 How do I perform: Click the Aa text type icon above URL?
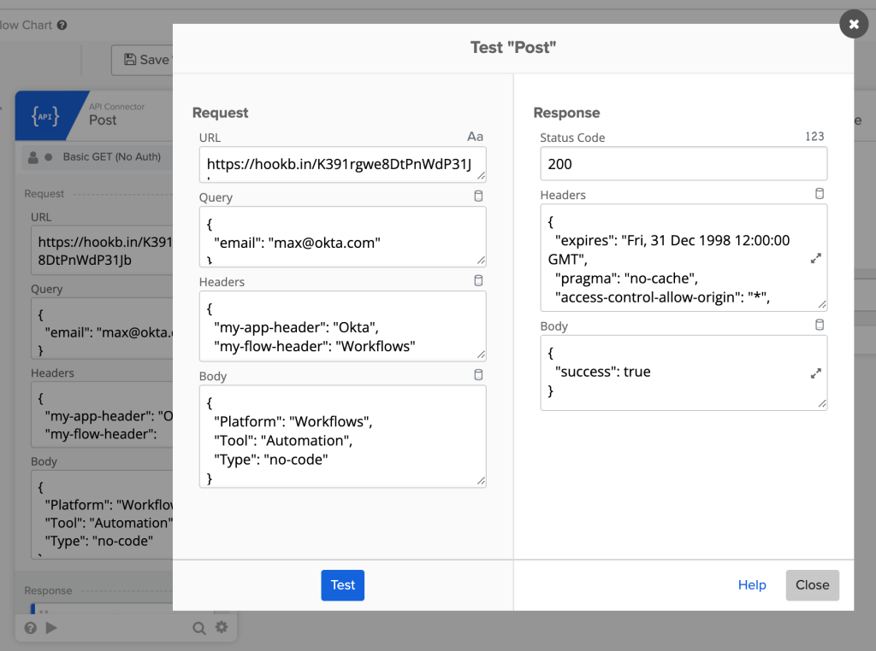(x=475, y=137)
